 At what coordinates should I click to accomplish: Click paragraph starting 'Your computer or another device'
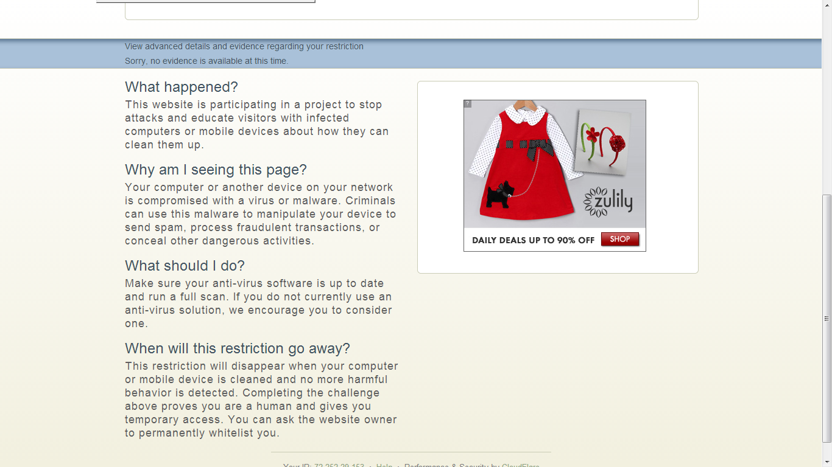click(261, 214)
